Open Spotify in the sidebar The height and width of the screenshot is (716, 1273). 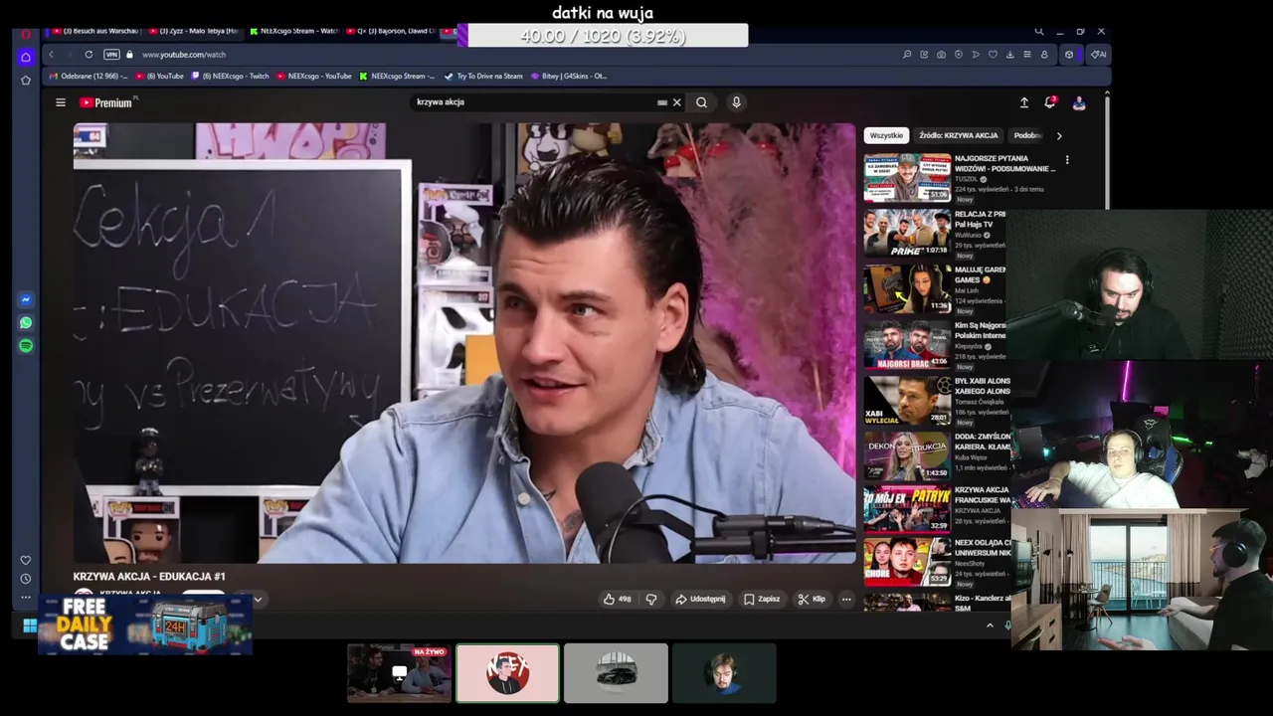click(x=26, y=345)
